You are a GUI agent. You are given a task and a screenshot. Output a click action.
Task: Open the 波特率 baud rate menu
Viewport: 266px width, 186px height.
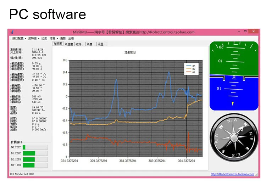(32, 38)
